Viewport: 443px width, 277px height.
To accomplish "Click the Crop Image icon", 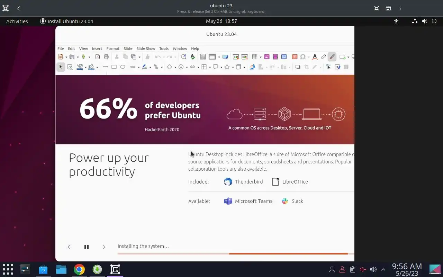I will click(x=306, y=67).
